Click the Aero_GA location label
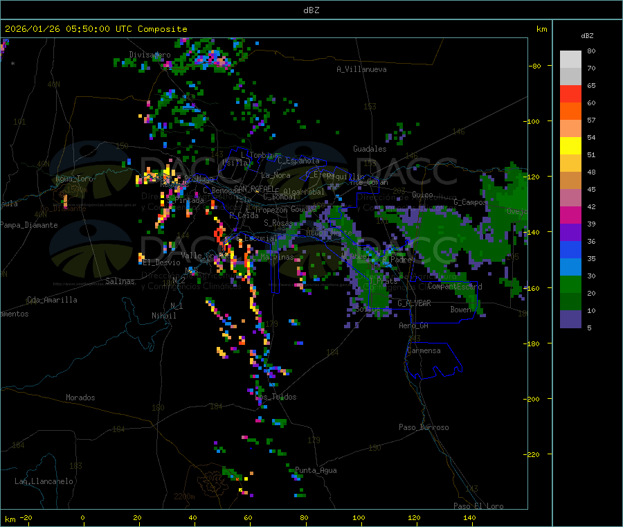 tap(414, 325)
